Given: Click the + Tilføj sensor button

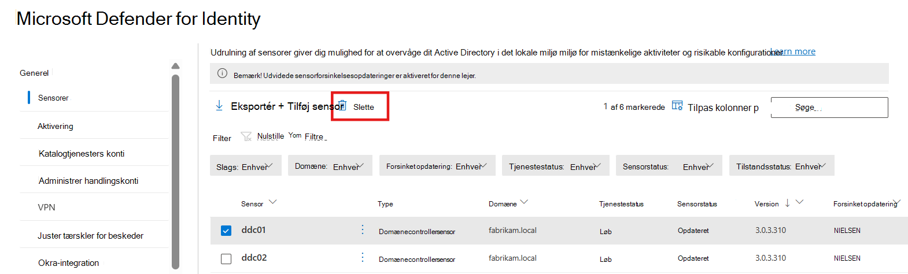Looking at the screenshot, I should pyautogui.click(x=311, y=106).
